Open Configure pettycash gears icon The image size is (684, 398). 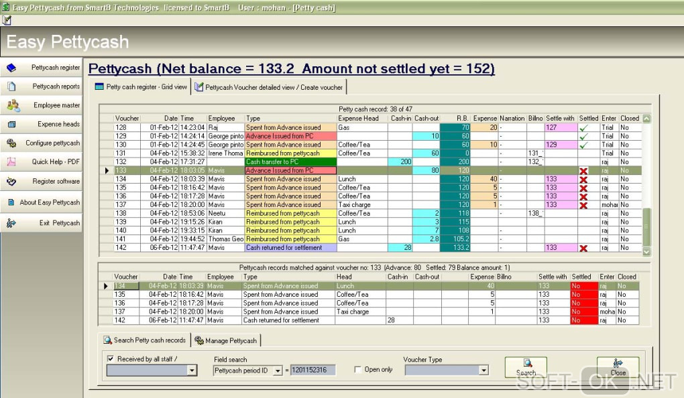coord(11,143)
